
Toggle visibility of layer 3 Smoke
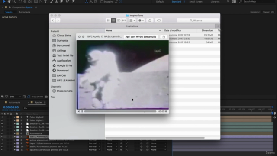click(2, 123)
